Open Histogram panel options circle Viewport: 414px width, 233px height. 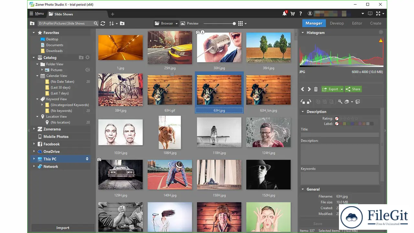pos(381,32)
